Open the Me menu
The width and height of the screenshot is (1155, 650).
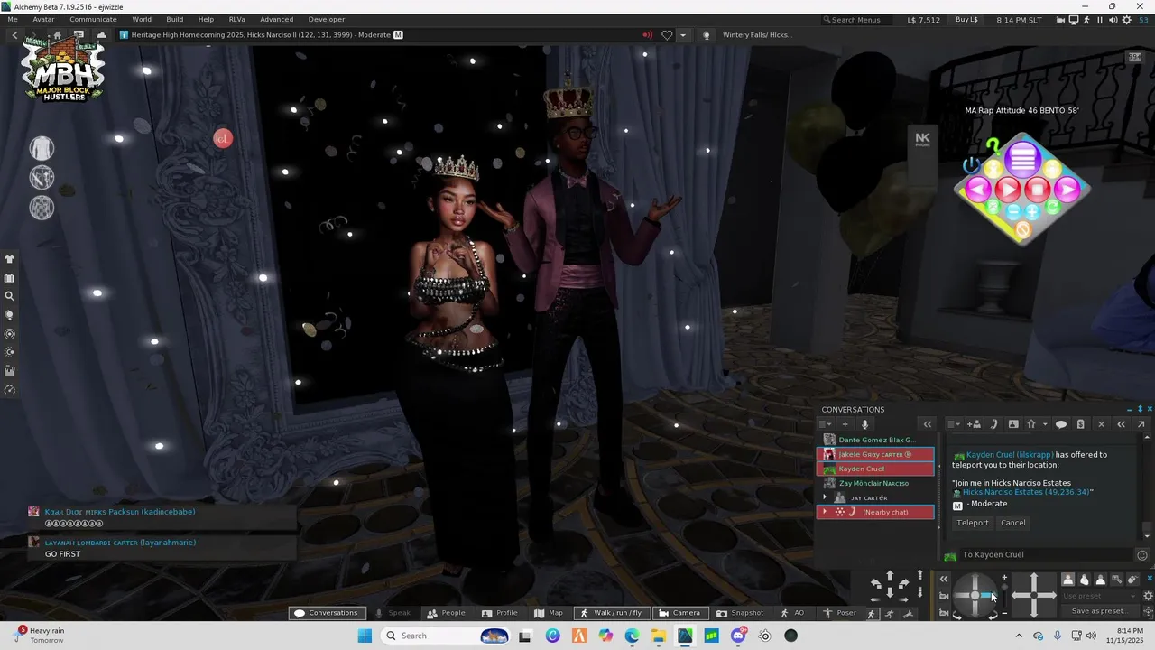(13, 19)
